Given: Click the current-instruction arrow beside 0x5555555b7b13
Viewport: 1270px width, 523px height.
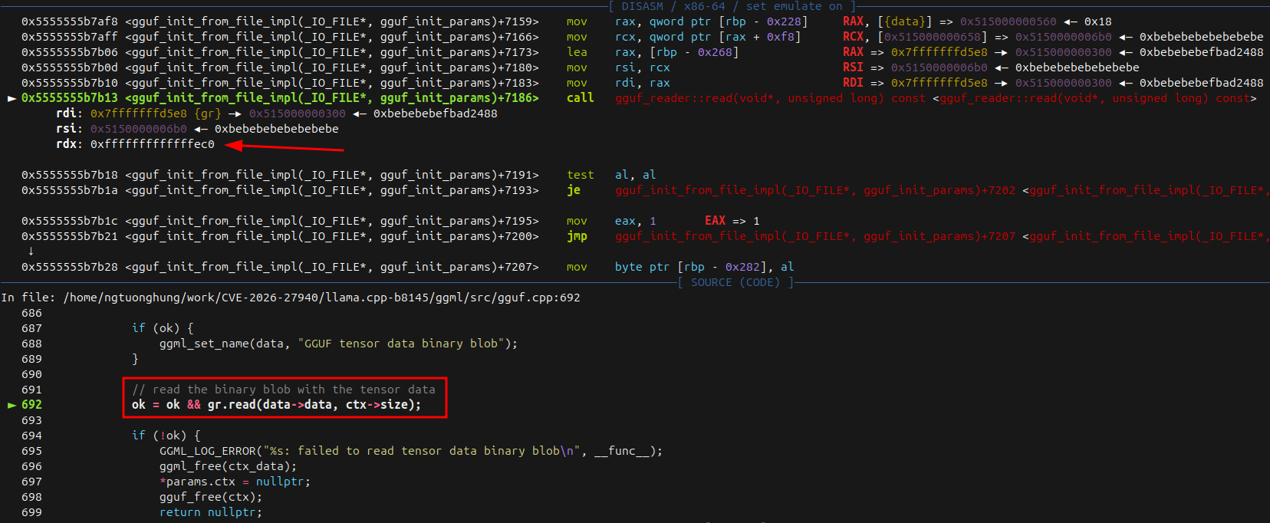Looking at the screenshot, I should (12, 98).
